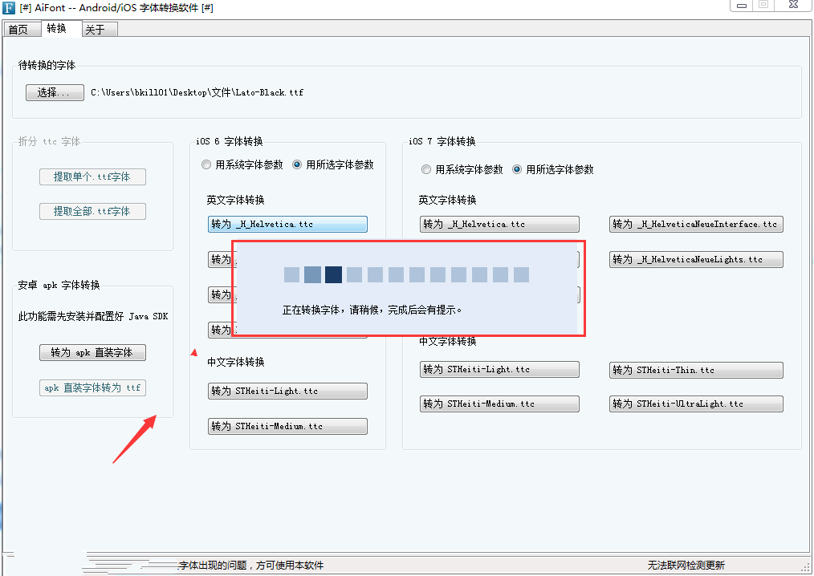Click the resize grip in status bar corner
Screen dimensions: 814x576
(x=805, y=567)
